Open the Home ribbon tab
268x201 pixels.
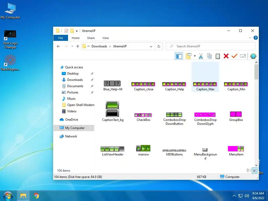pos(76,38)
